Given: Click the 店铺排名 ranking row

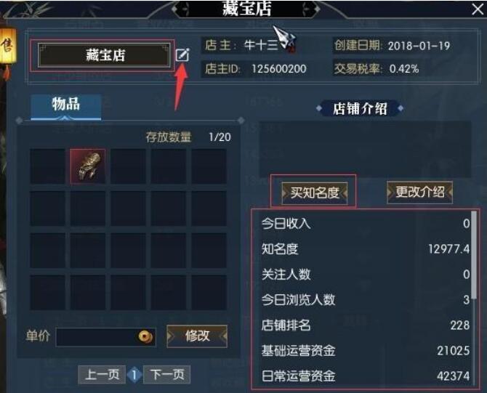Looking at the screenshot, I should point(366,325).
